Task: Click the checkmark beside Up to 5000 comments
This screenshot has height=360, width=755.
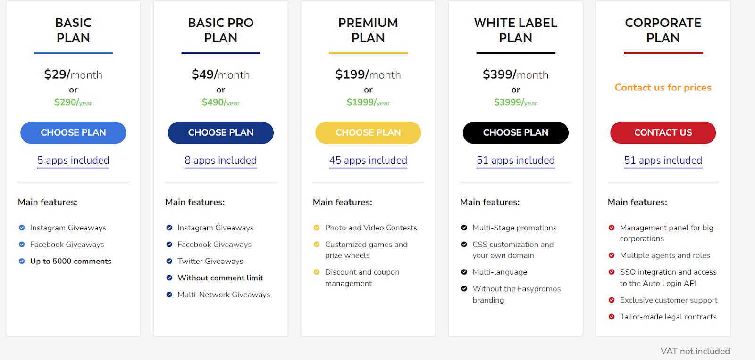Action: pyautogui.click(x=21, y=261)
